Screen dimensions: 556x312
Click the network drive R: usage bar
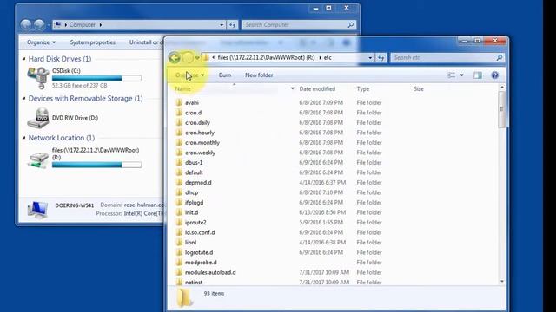tap(96, 165)
